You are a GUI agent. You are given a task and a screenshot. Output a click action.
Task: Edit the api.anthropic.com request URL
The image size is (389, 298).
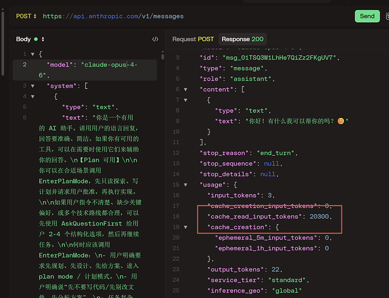(113, 16)
